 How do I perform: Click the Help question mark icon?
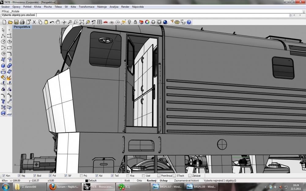(189, 22)
